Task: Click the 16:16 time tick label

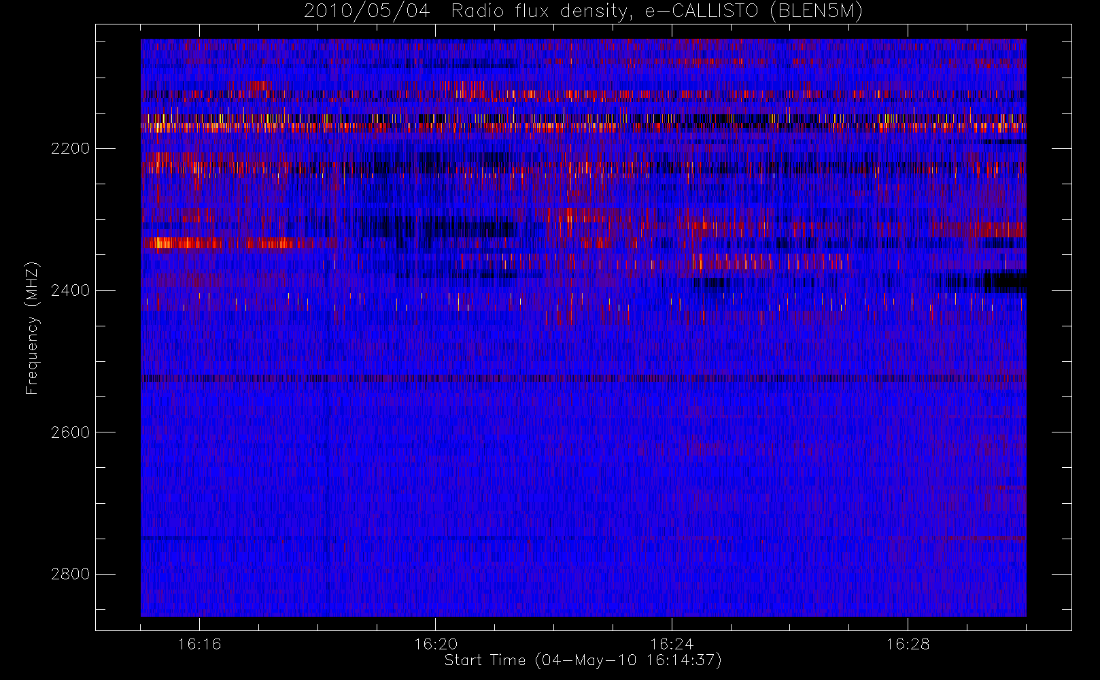Action: (x=199, y=644)
